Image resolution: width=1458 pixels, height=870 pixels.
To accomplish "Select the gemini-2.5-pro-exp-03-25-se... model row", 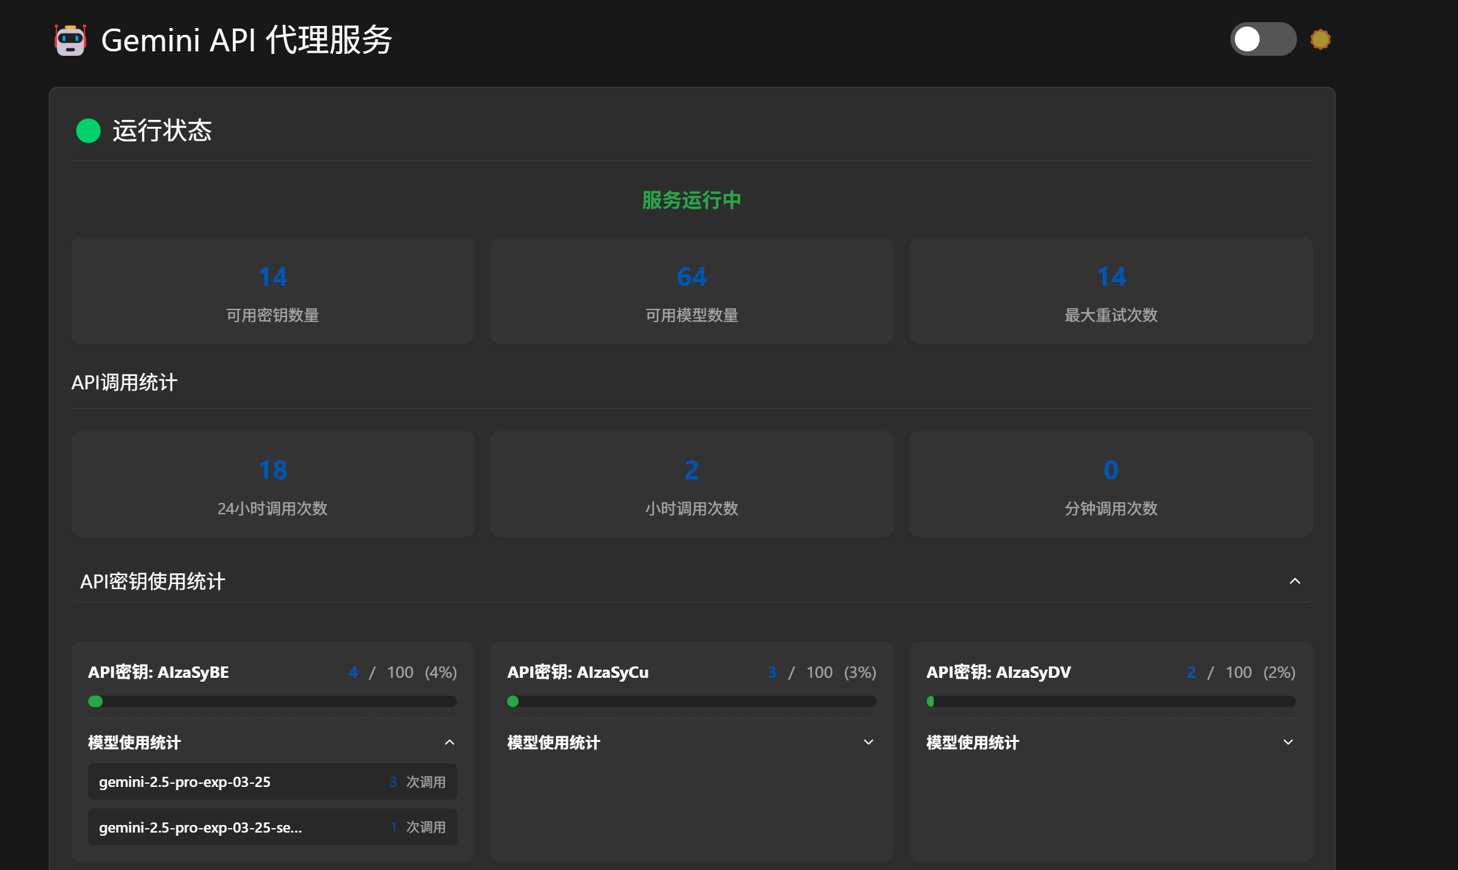I will tap(273, 827).
